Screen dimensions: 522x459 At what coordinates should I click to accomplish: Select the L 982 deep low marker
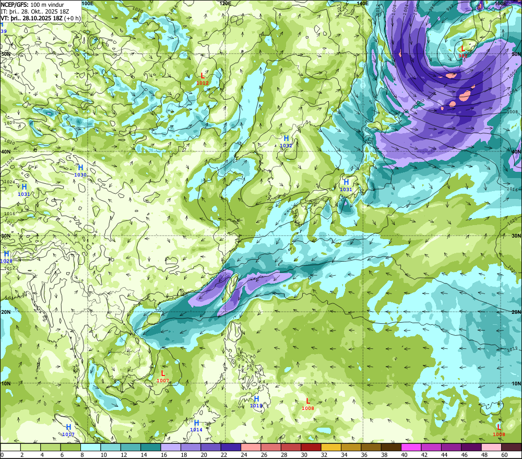[x=462, y=52]
